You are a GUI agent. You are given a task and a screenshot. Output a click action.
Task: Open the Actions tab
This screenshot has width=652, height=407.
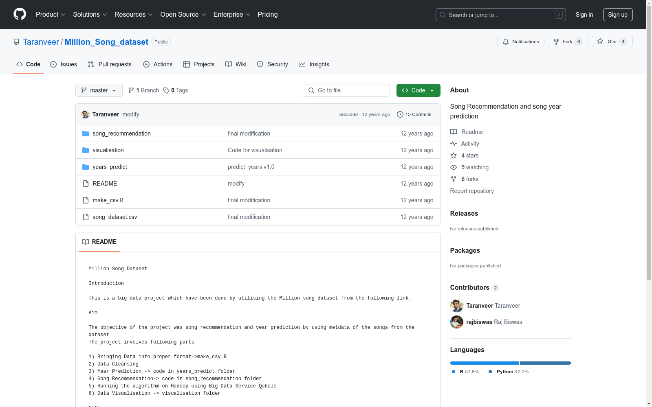pos(158,64)
